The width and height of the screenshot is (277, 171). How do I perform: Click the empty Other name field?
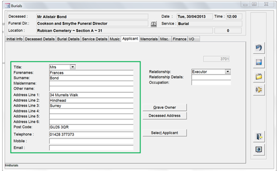click(91, 89)
